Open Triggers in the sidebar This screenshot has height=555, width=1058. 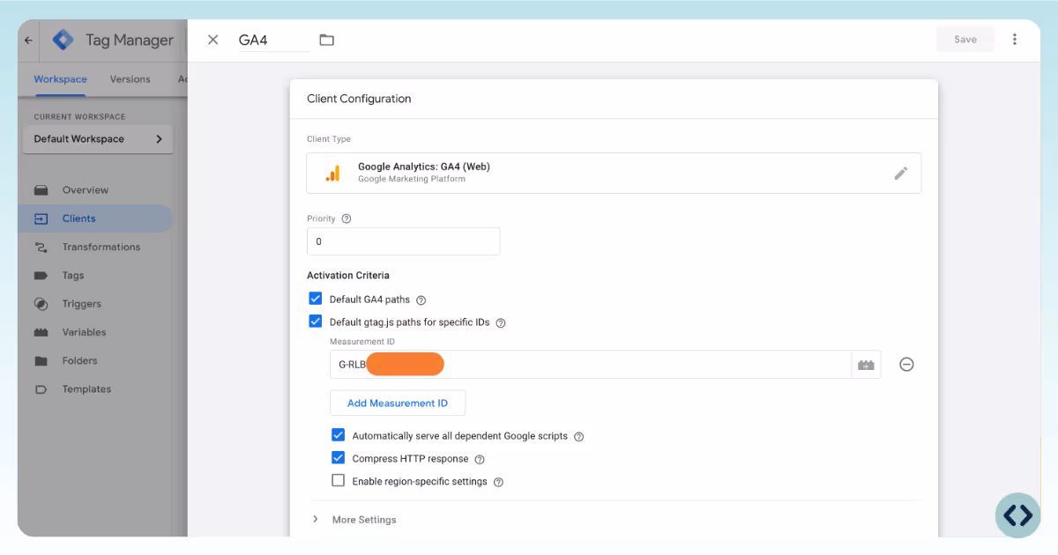(82, 304)
